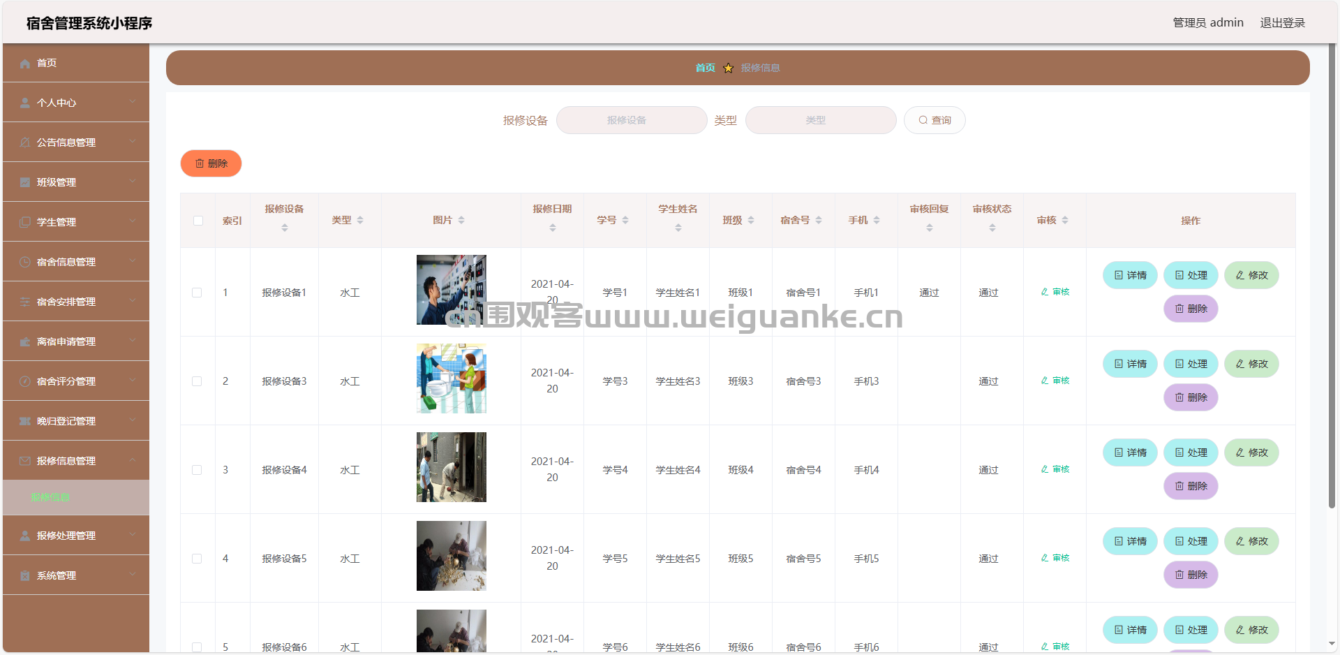Image resolution: width=1340 pixels, height=655 pixels.
Task: Click the star icon in the breadcrumb bar
Action: pos(729,68)
